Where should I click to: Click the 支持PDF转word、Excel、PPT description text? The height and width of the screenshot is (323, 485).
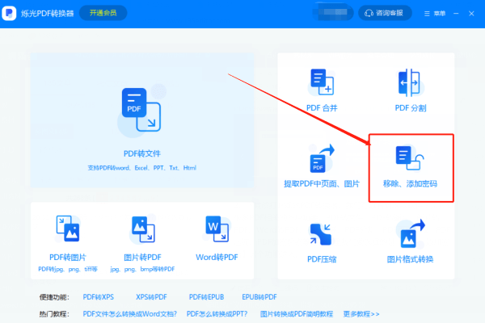click(x=142, y=168)
